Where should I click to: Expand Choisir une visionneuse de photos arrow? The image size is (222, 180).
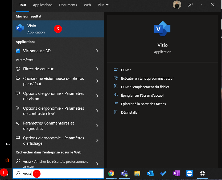pyautogui.click(x=97, y=81)
